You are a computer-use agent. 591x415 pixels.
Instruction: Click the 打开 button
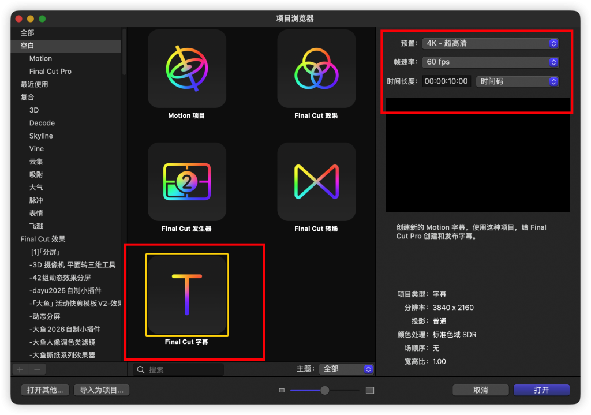click(541, 390)
